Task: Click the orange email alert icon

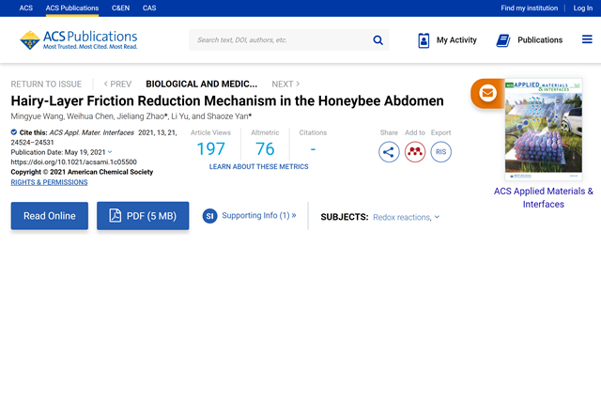Action: tap(486, 93)
